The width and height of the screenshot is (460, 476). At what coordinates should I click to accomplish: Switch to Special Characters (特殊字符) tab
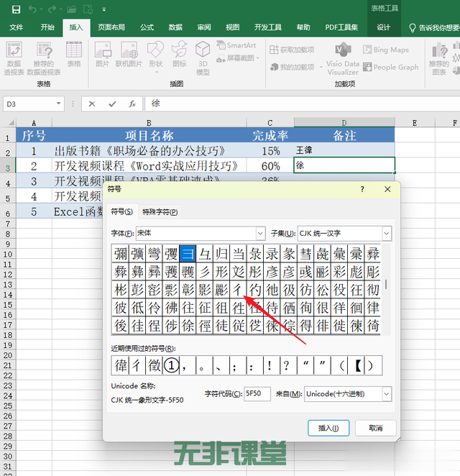(160, 211)
